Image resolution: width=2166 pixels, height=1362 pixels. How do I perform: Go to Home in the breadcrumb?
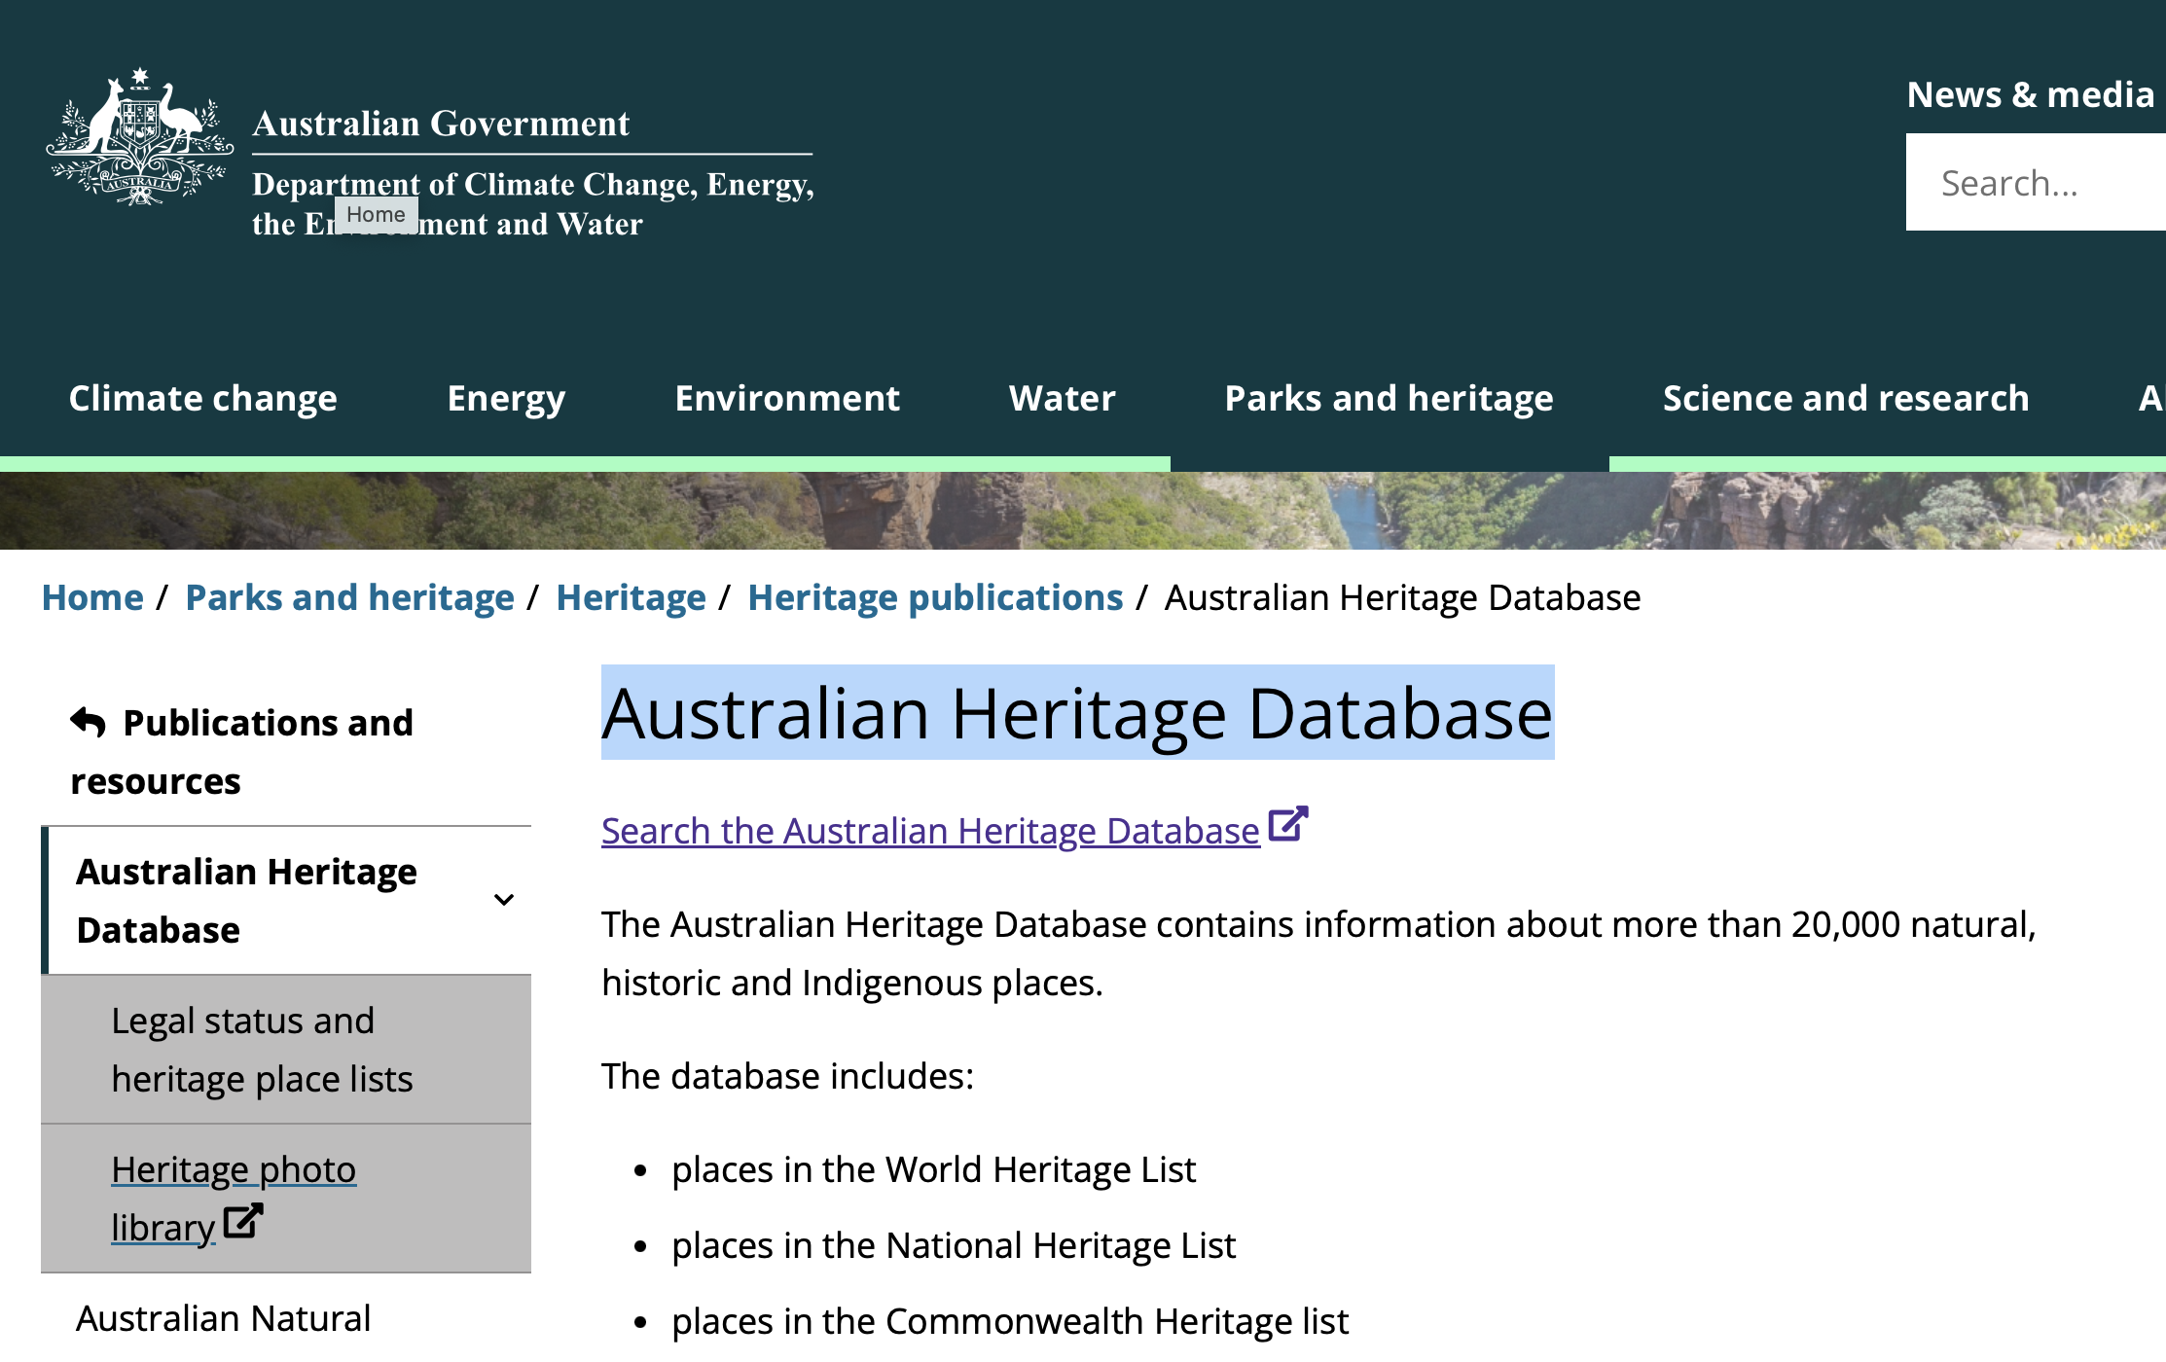pyautogui.click(x=92, y=597)
